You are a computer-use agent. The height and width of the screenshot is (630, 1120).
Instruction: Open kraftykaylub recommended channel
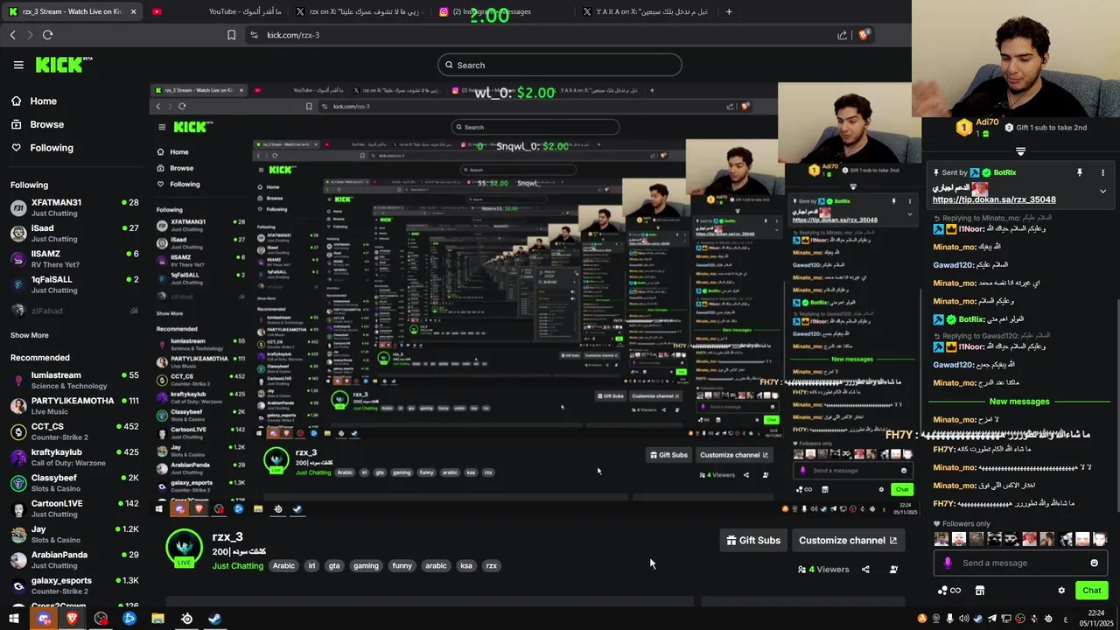pos(74,457)
